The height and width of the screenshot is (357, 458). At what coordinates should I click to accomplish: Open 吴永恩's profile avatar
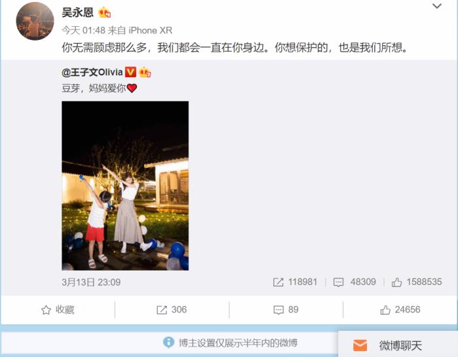pyautogui.click(x=35, y=22)
